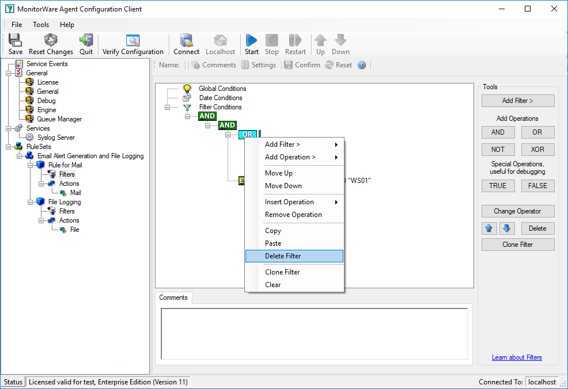The image size is (568, 389).
Task: Choose Clear from the context menu
Action: click(x=294, y=285)
